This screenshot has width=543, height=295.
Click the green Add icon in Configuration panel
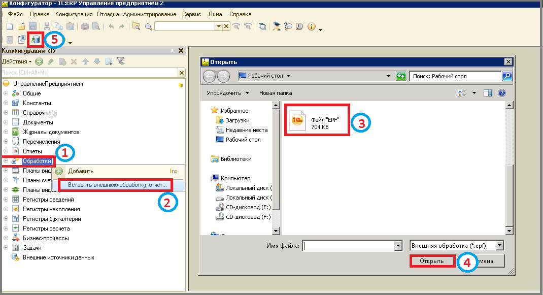(39, 62)
